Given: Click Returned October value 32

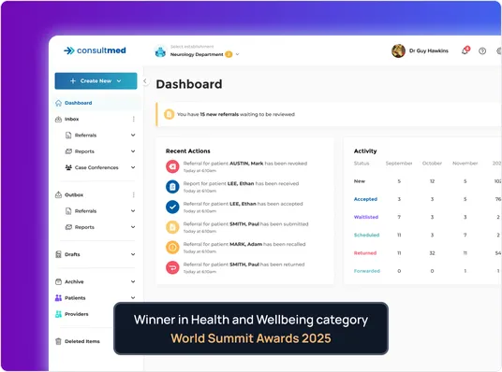Looking at the screenshot, I should (x=432, y=253).
